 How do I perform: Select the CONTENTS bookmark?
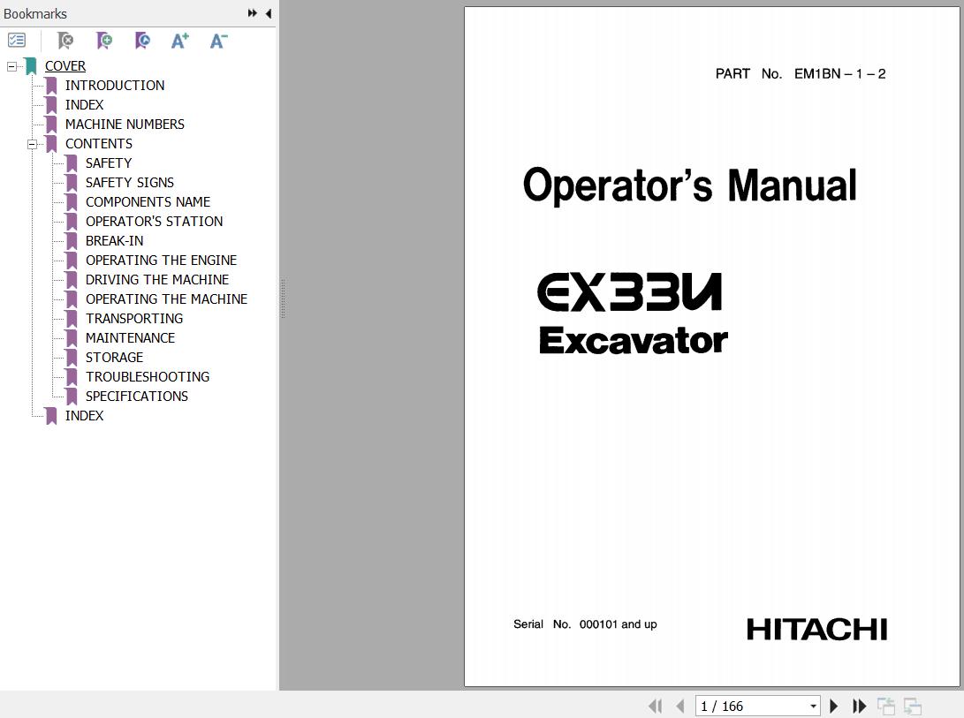click(x=99, y=144)
